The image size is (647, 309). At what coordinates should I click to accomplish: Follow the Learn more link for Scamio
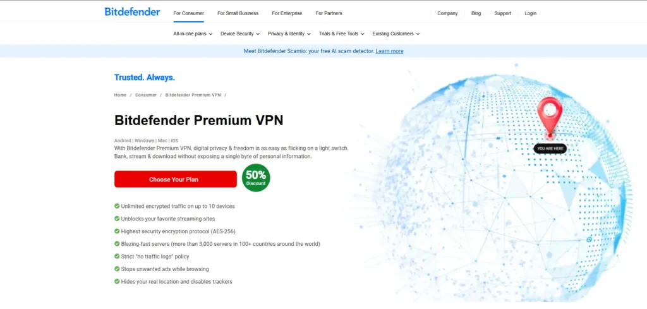click(389, 51)
